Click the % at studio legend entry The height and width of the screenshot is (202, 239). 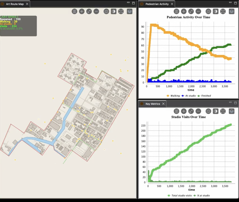[201, 195]
